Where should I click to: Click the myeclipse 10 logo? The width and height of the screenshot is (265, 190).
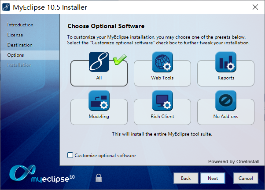(42, 174)
